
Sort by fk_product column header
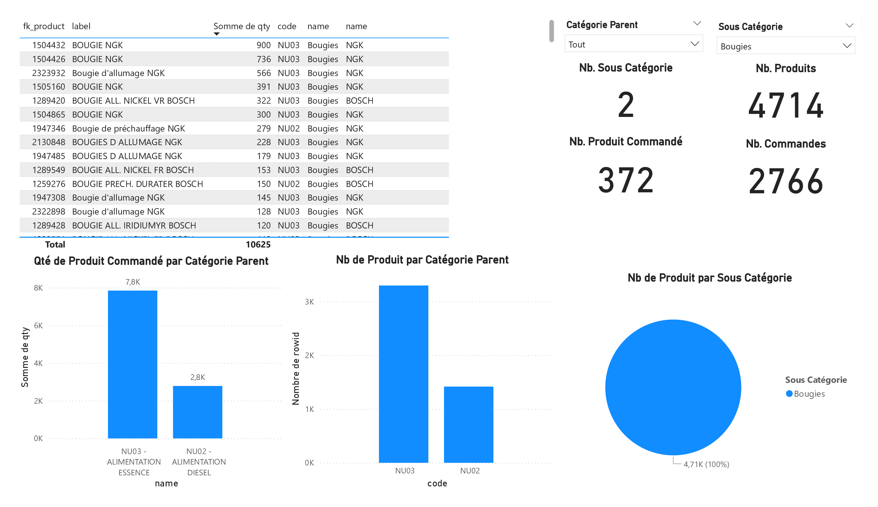(x=43, y=26)
